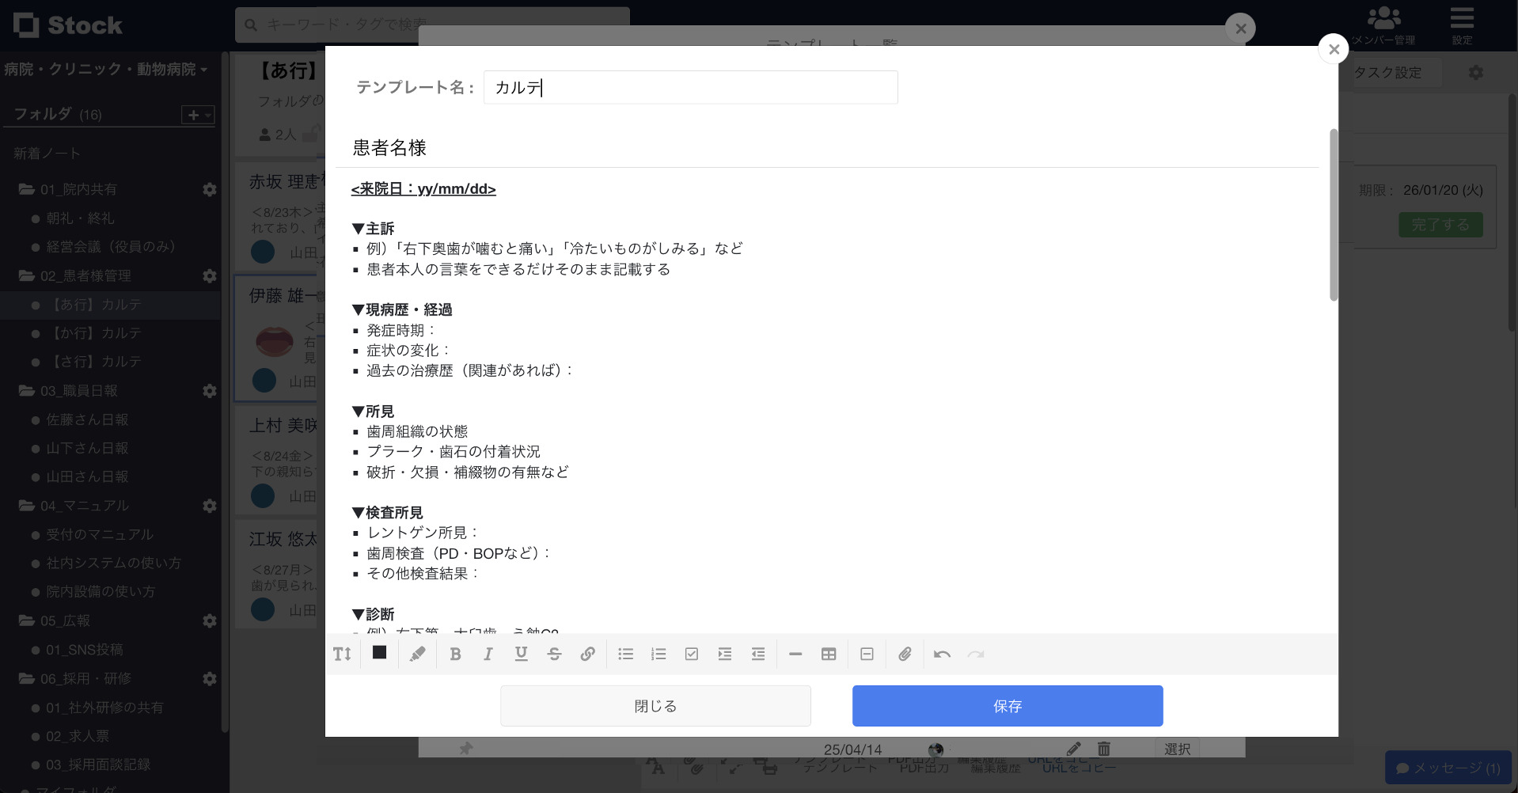1518x793 pixels.
Task: Insert a horizontal rule
Action: 795,654
